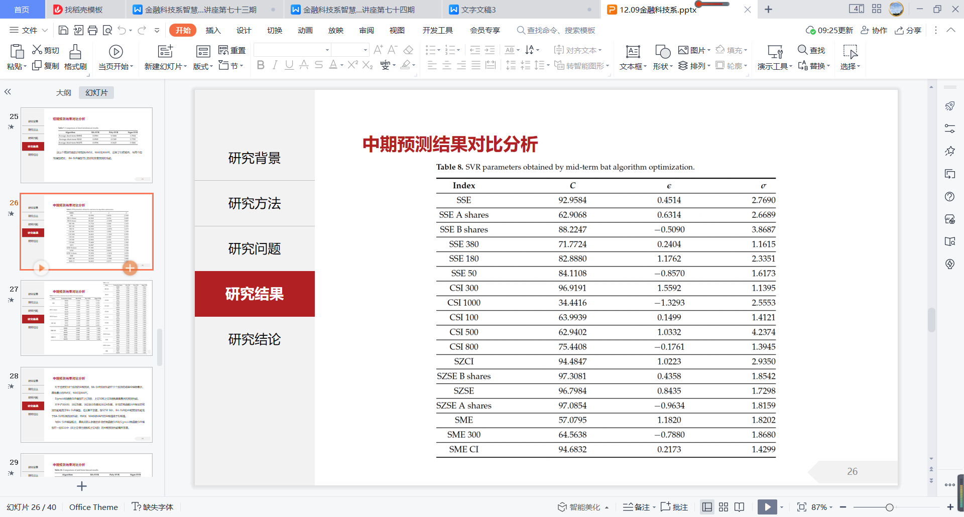Collapse the slide thumbnail panel
Viewport: 964px width, 517px height.
[x=8, y=92]
